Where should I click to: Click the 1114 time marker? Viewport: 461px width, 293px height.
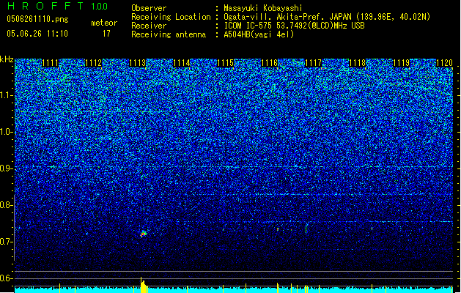click(182, 63)
